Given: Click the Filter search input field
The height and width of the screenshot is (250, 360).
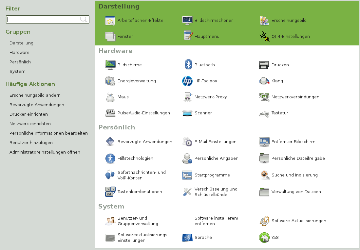Looking at the screenshot, I should tap(43, 20).
